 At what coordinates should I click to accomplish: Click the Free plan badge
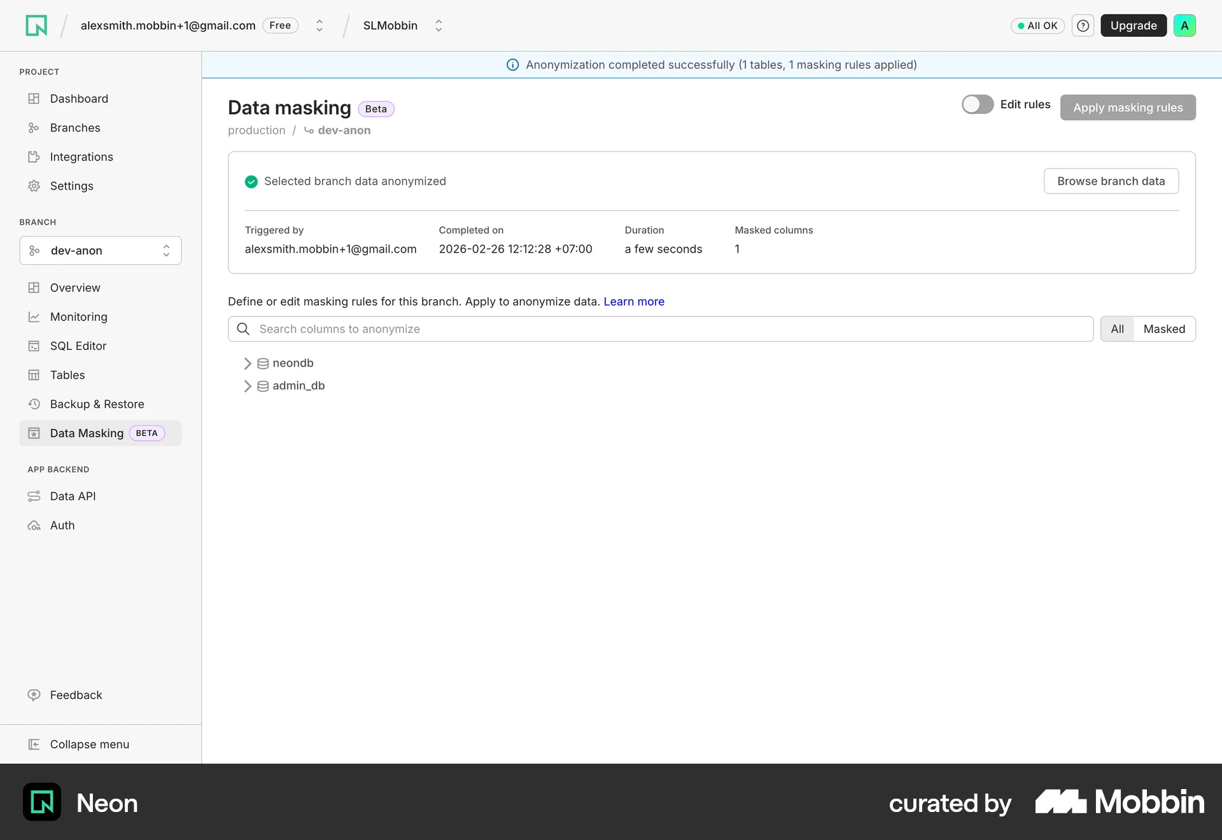[x=280, y=25]
